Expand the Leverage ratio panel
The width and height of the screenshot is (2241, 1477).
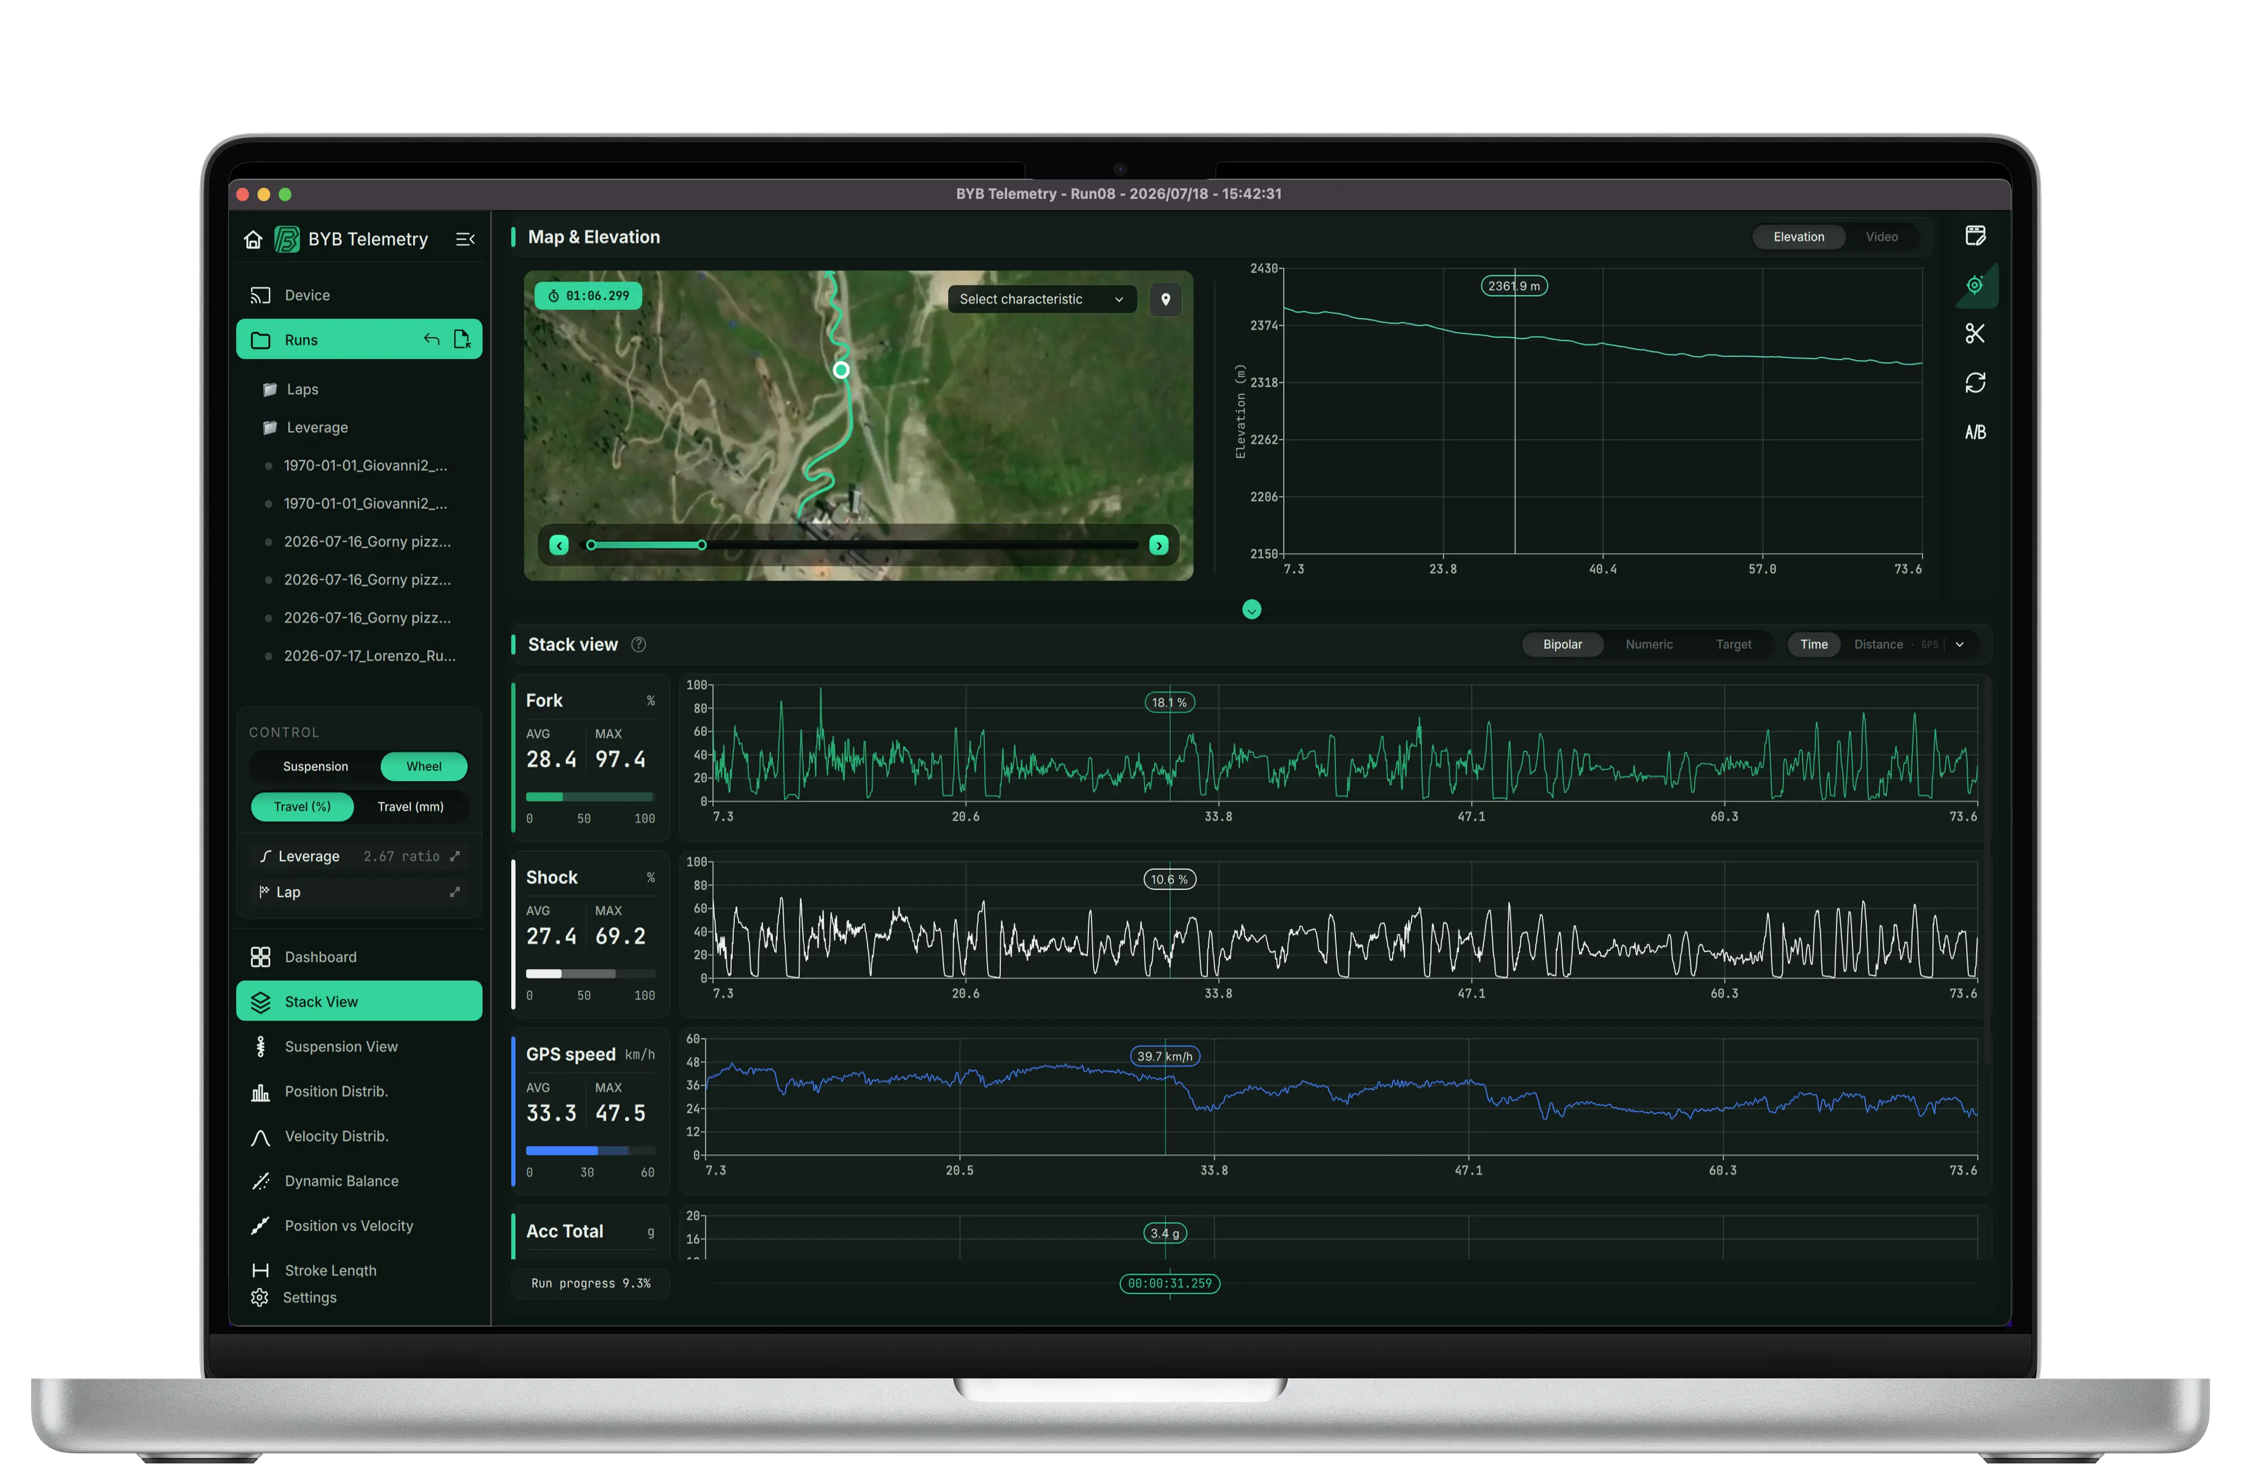coord(455,856)
